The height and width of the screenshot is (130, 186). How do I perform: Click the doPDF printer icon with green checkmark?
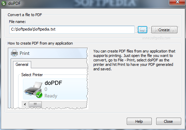click(33, 90)
